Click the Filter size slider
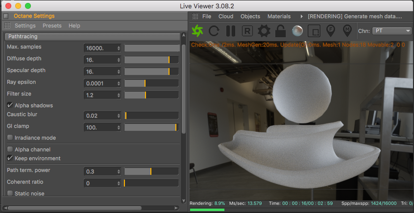Screen dimensions: 414x213 tap(151, 95)
